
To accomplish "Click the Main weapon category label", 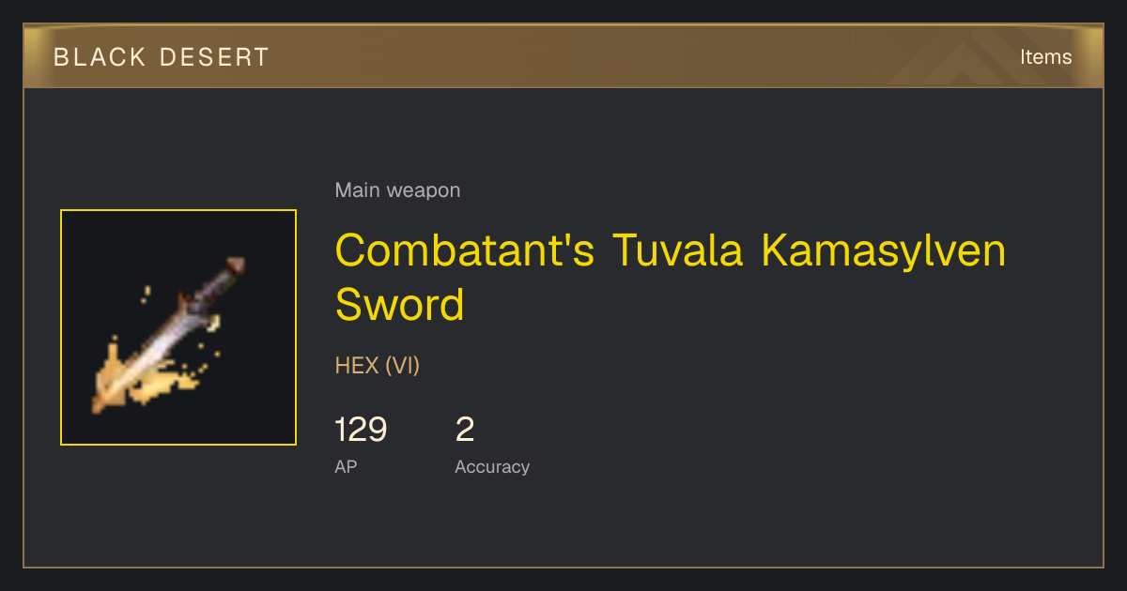I will [397, 190].
